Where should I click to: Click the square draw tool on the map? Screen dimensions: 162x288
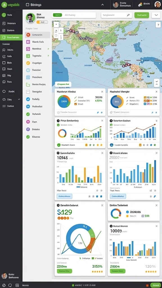[56, 36]
